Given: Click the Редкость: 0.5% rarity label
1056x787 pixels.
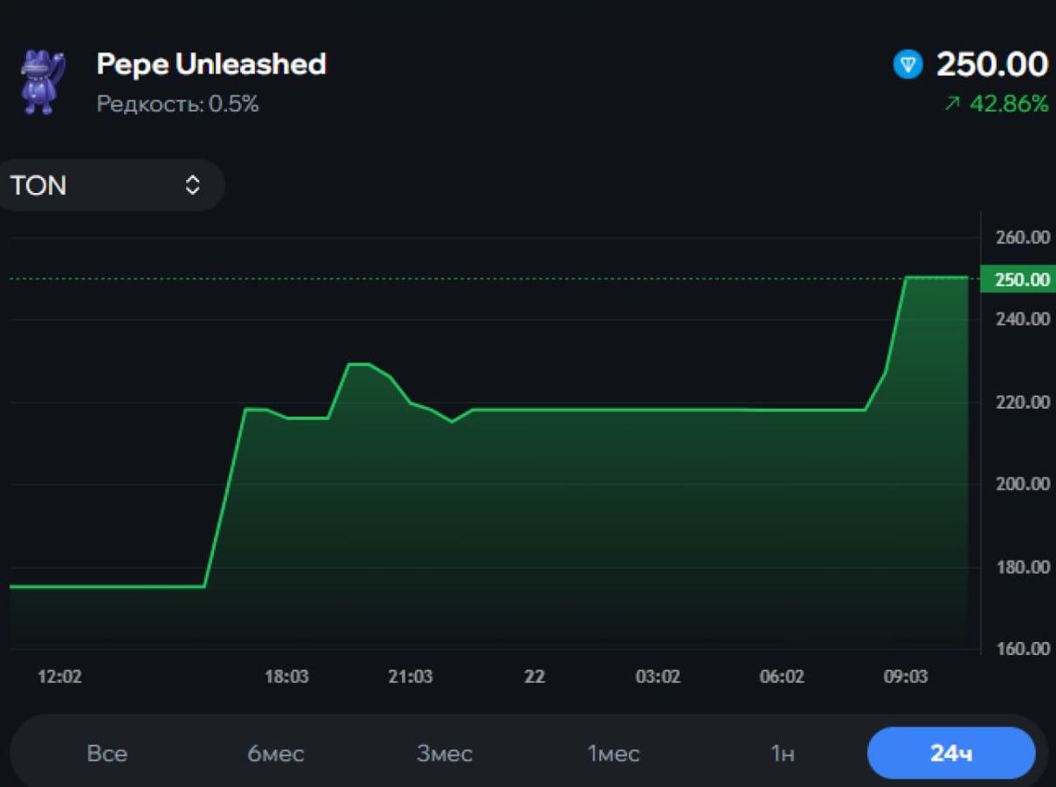Looking at the screenshot, I should point(177,105).
